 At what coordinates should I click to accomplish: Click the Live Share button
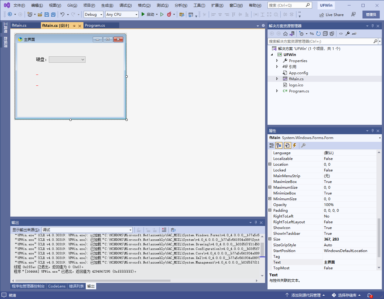click(x=332, y=15)
